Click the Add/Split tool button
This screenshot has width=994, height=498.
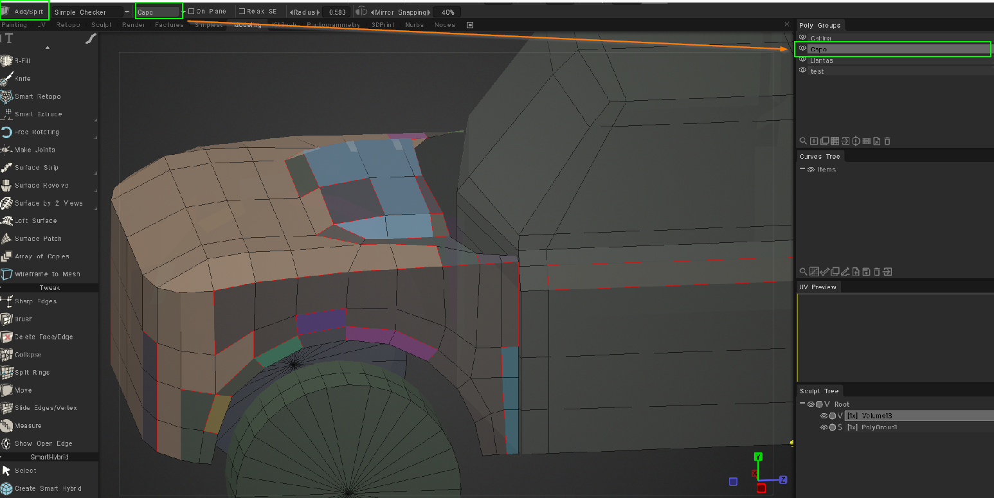[24, 11]
